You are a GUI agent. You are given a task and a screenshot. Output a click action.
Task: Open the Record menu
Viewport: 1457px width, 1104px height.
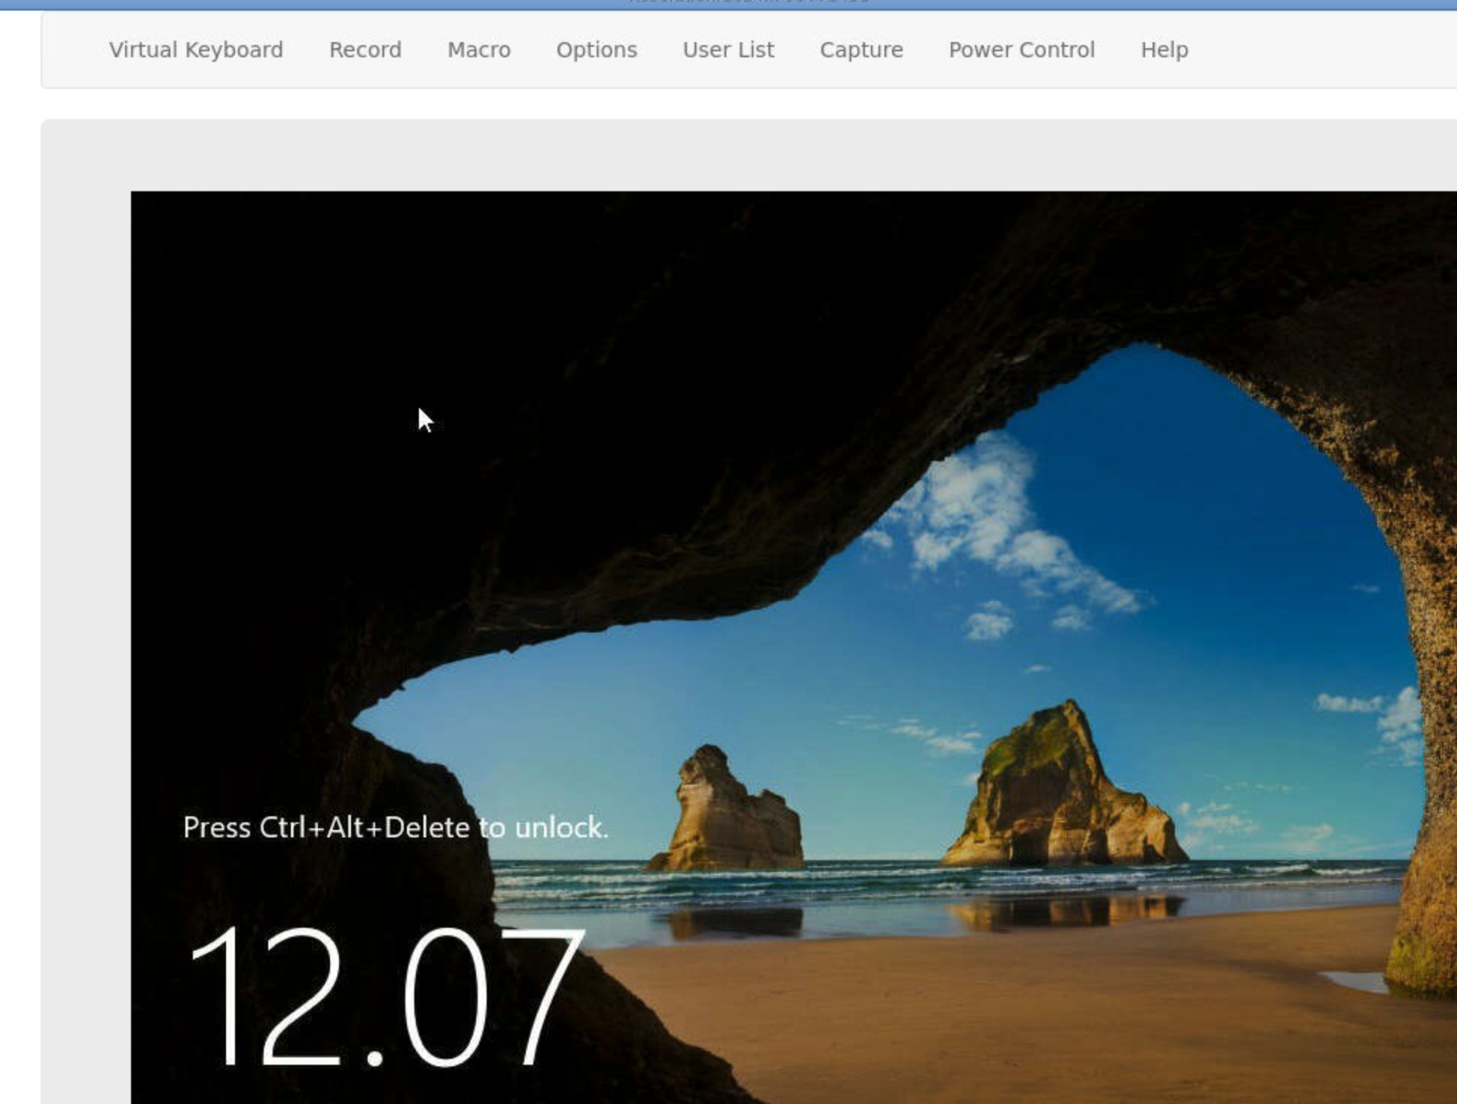(365, 50)
